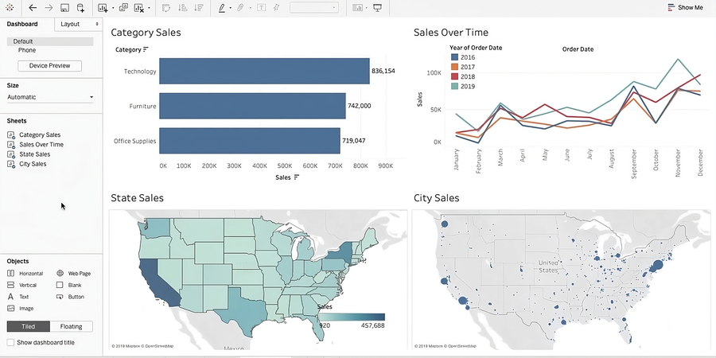
Task: Open Device Preview
Action: click(x=50, y=66)
